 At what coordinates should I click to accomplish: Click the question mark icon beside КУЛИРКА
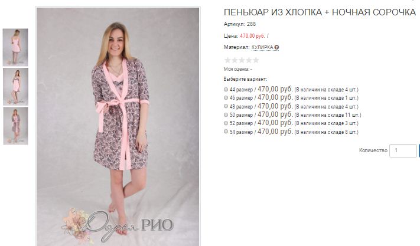[x=276, y=48]
